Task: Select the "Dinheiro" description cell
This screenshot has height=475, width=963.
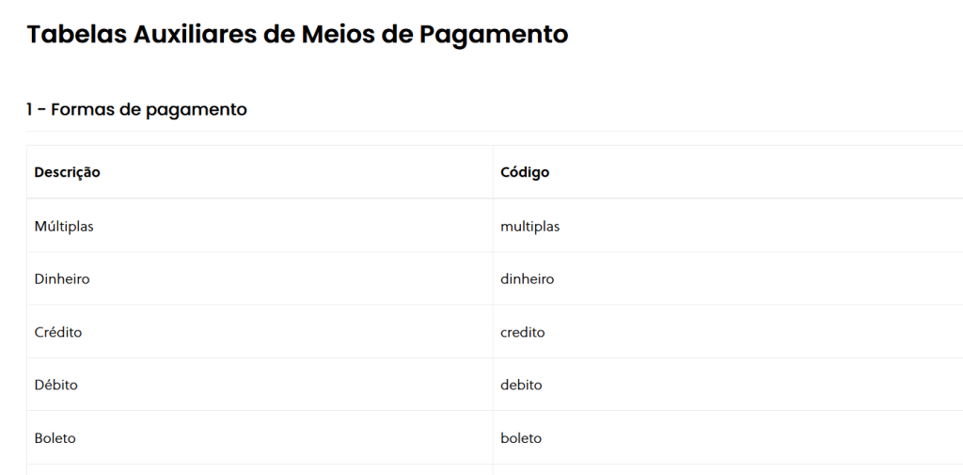Action: click(62, 279)
